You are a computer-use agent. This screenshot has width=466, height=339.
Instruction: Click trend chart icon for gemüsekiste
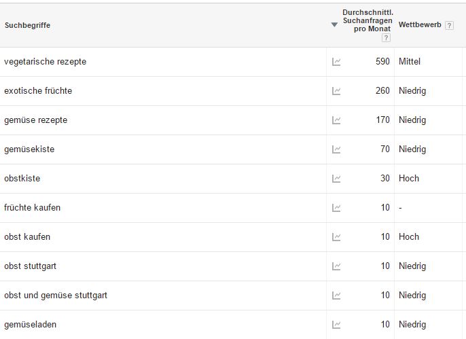(x=336, y=149)
